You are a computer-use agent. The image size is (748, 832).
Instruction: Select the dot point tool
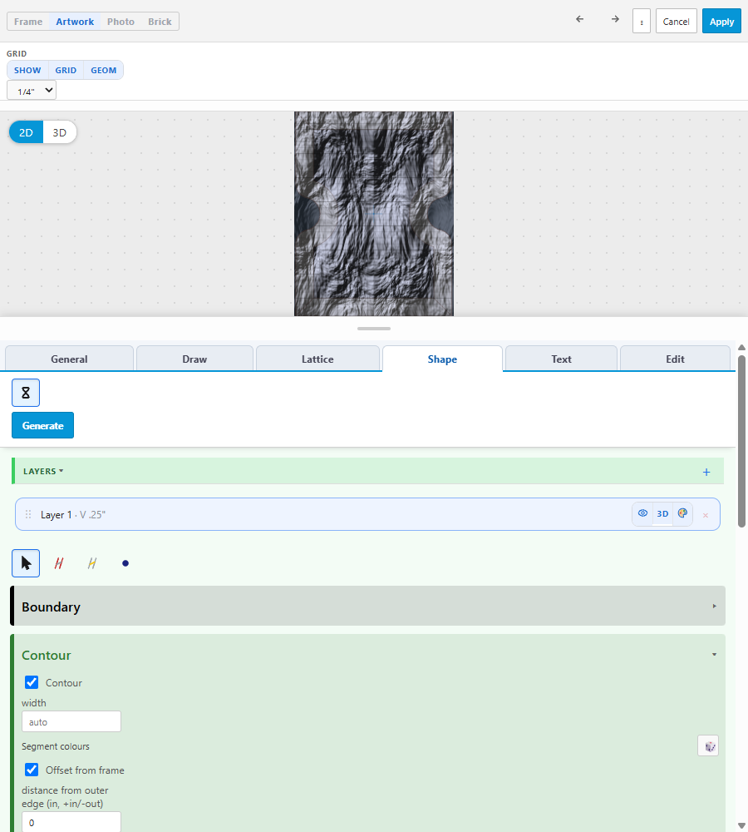point(125,563)
